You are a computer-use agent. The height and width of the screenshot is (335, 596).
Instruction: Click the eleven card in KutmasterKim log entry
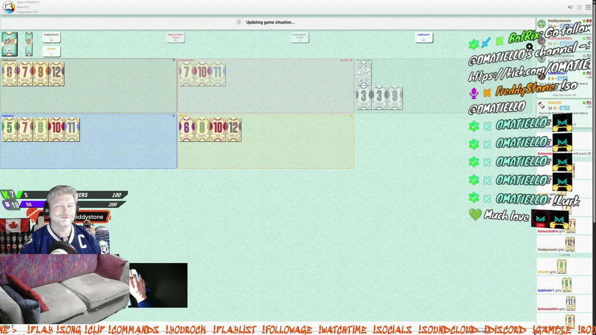click(570, 303)
